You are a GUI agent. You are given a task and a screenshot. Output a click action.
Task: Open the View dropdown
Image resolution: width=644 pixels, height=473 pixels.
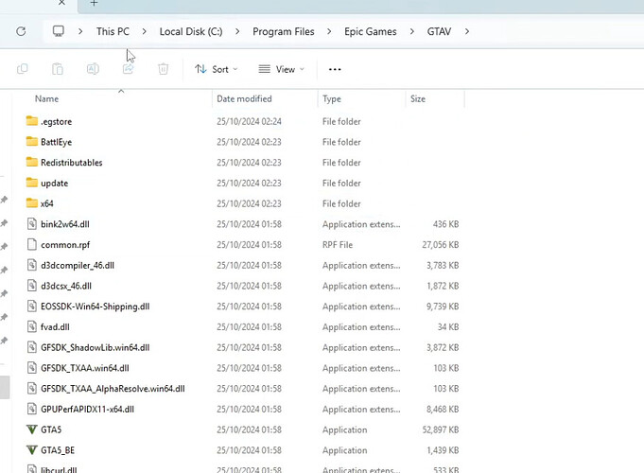click(x=282, y=69)
